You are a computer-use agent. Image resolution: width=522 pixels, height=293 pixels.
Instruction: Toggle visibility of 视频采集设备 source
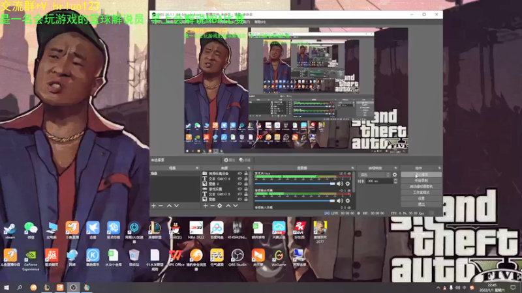tap(239, 173)
